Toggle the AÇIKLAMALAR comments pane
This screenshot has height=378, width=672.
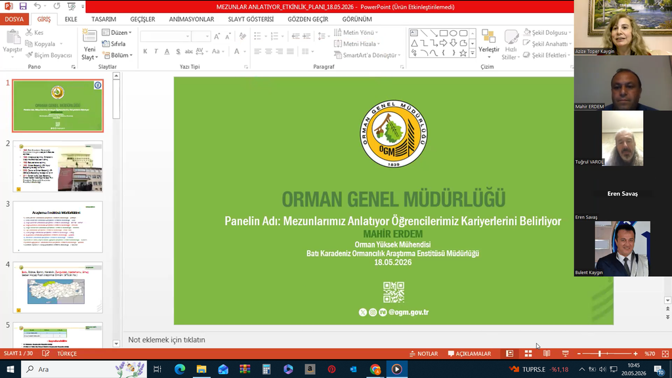[469, 354]
